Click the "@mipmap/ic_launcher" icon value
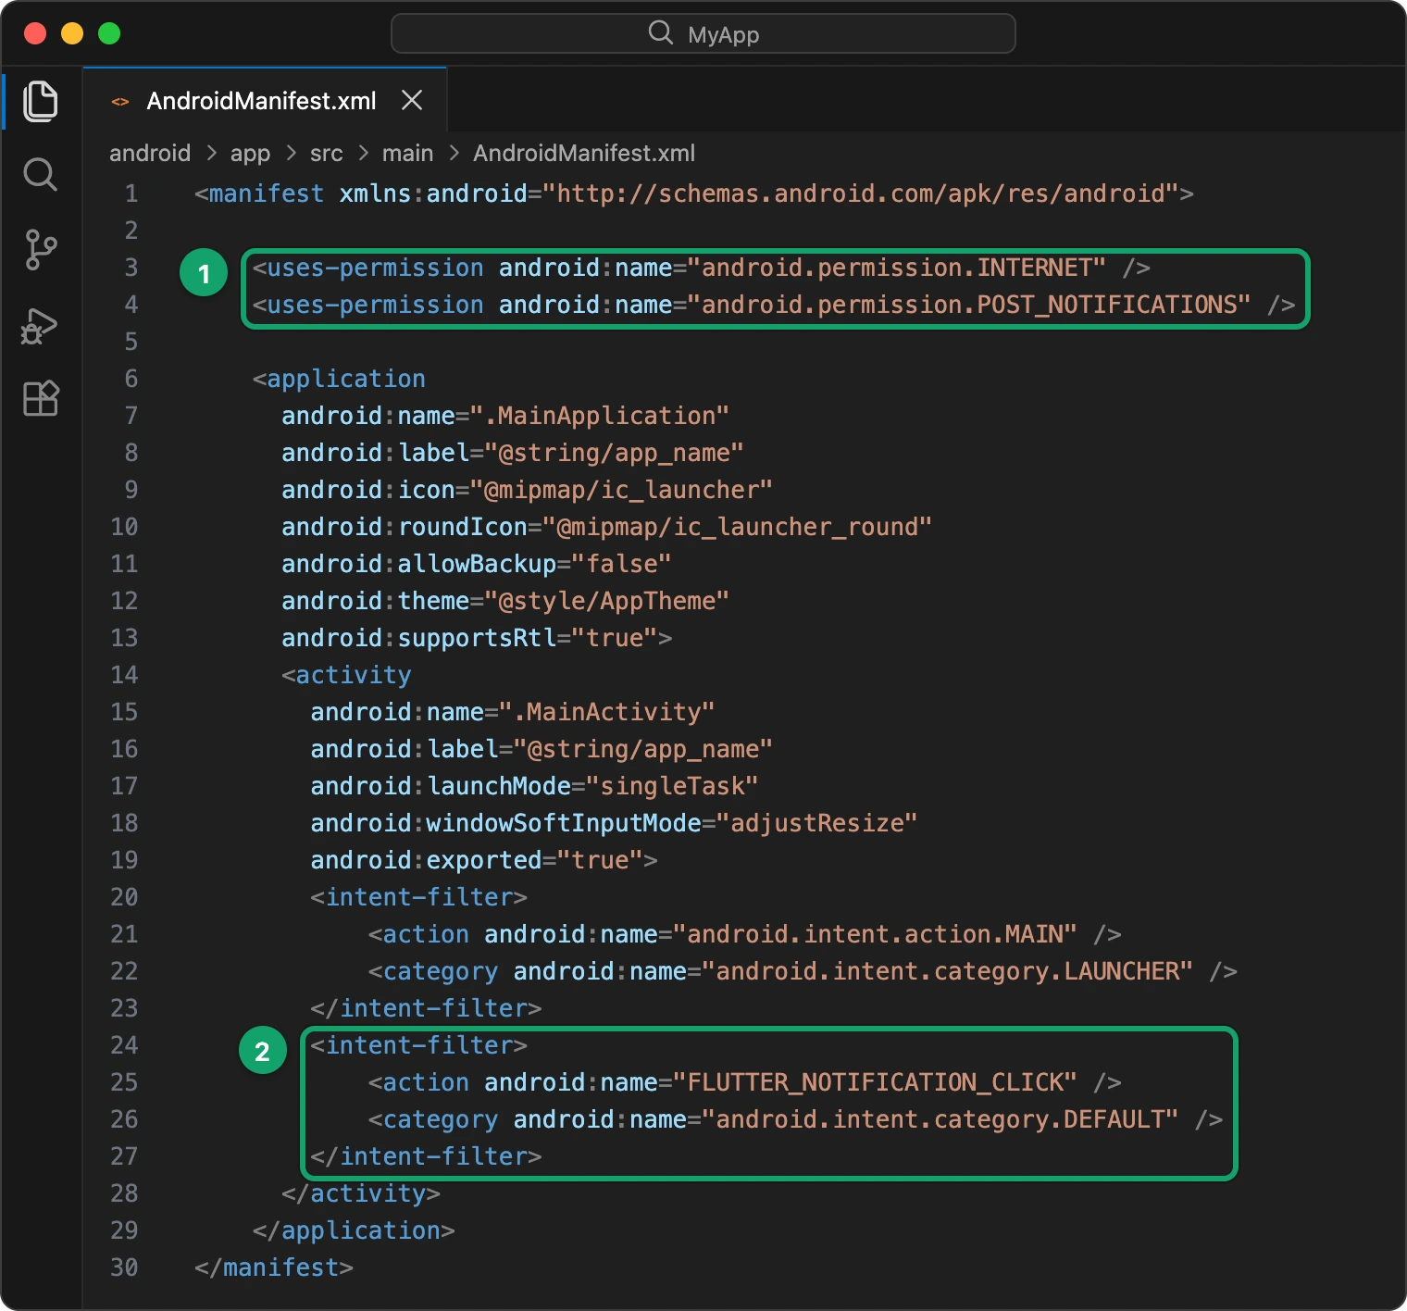The width and height of the screenshot is (1407, 1311). coord(621,490)
